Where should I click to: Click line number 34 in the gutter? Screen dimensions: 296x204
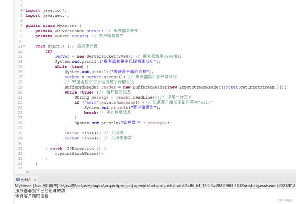click(x=20, y=164)
